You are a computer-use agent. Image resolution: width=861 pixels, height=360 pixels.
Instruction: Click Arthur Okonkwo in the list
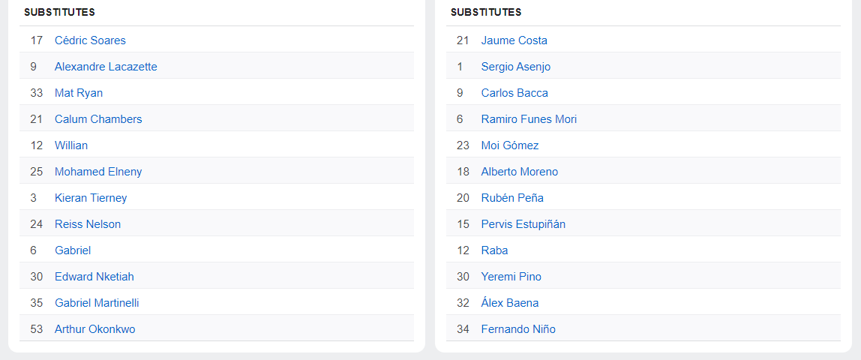[95, 329]
